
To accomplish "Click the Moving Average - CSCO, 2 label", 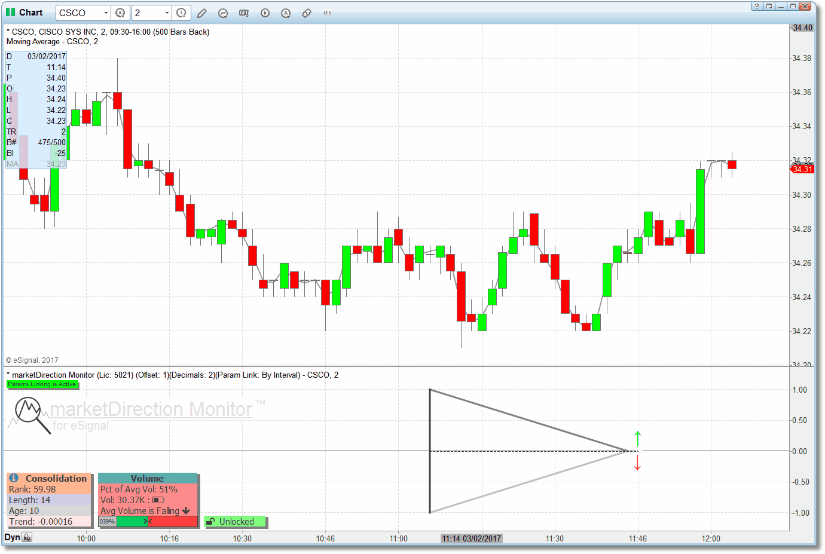I will (52, 42).
